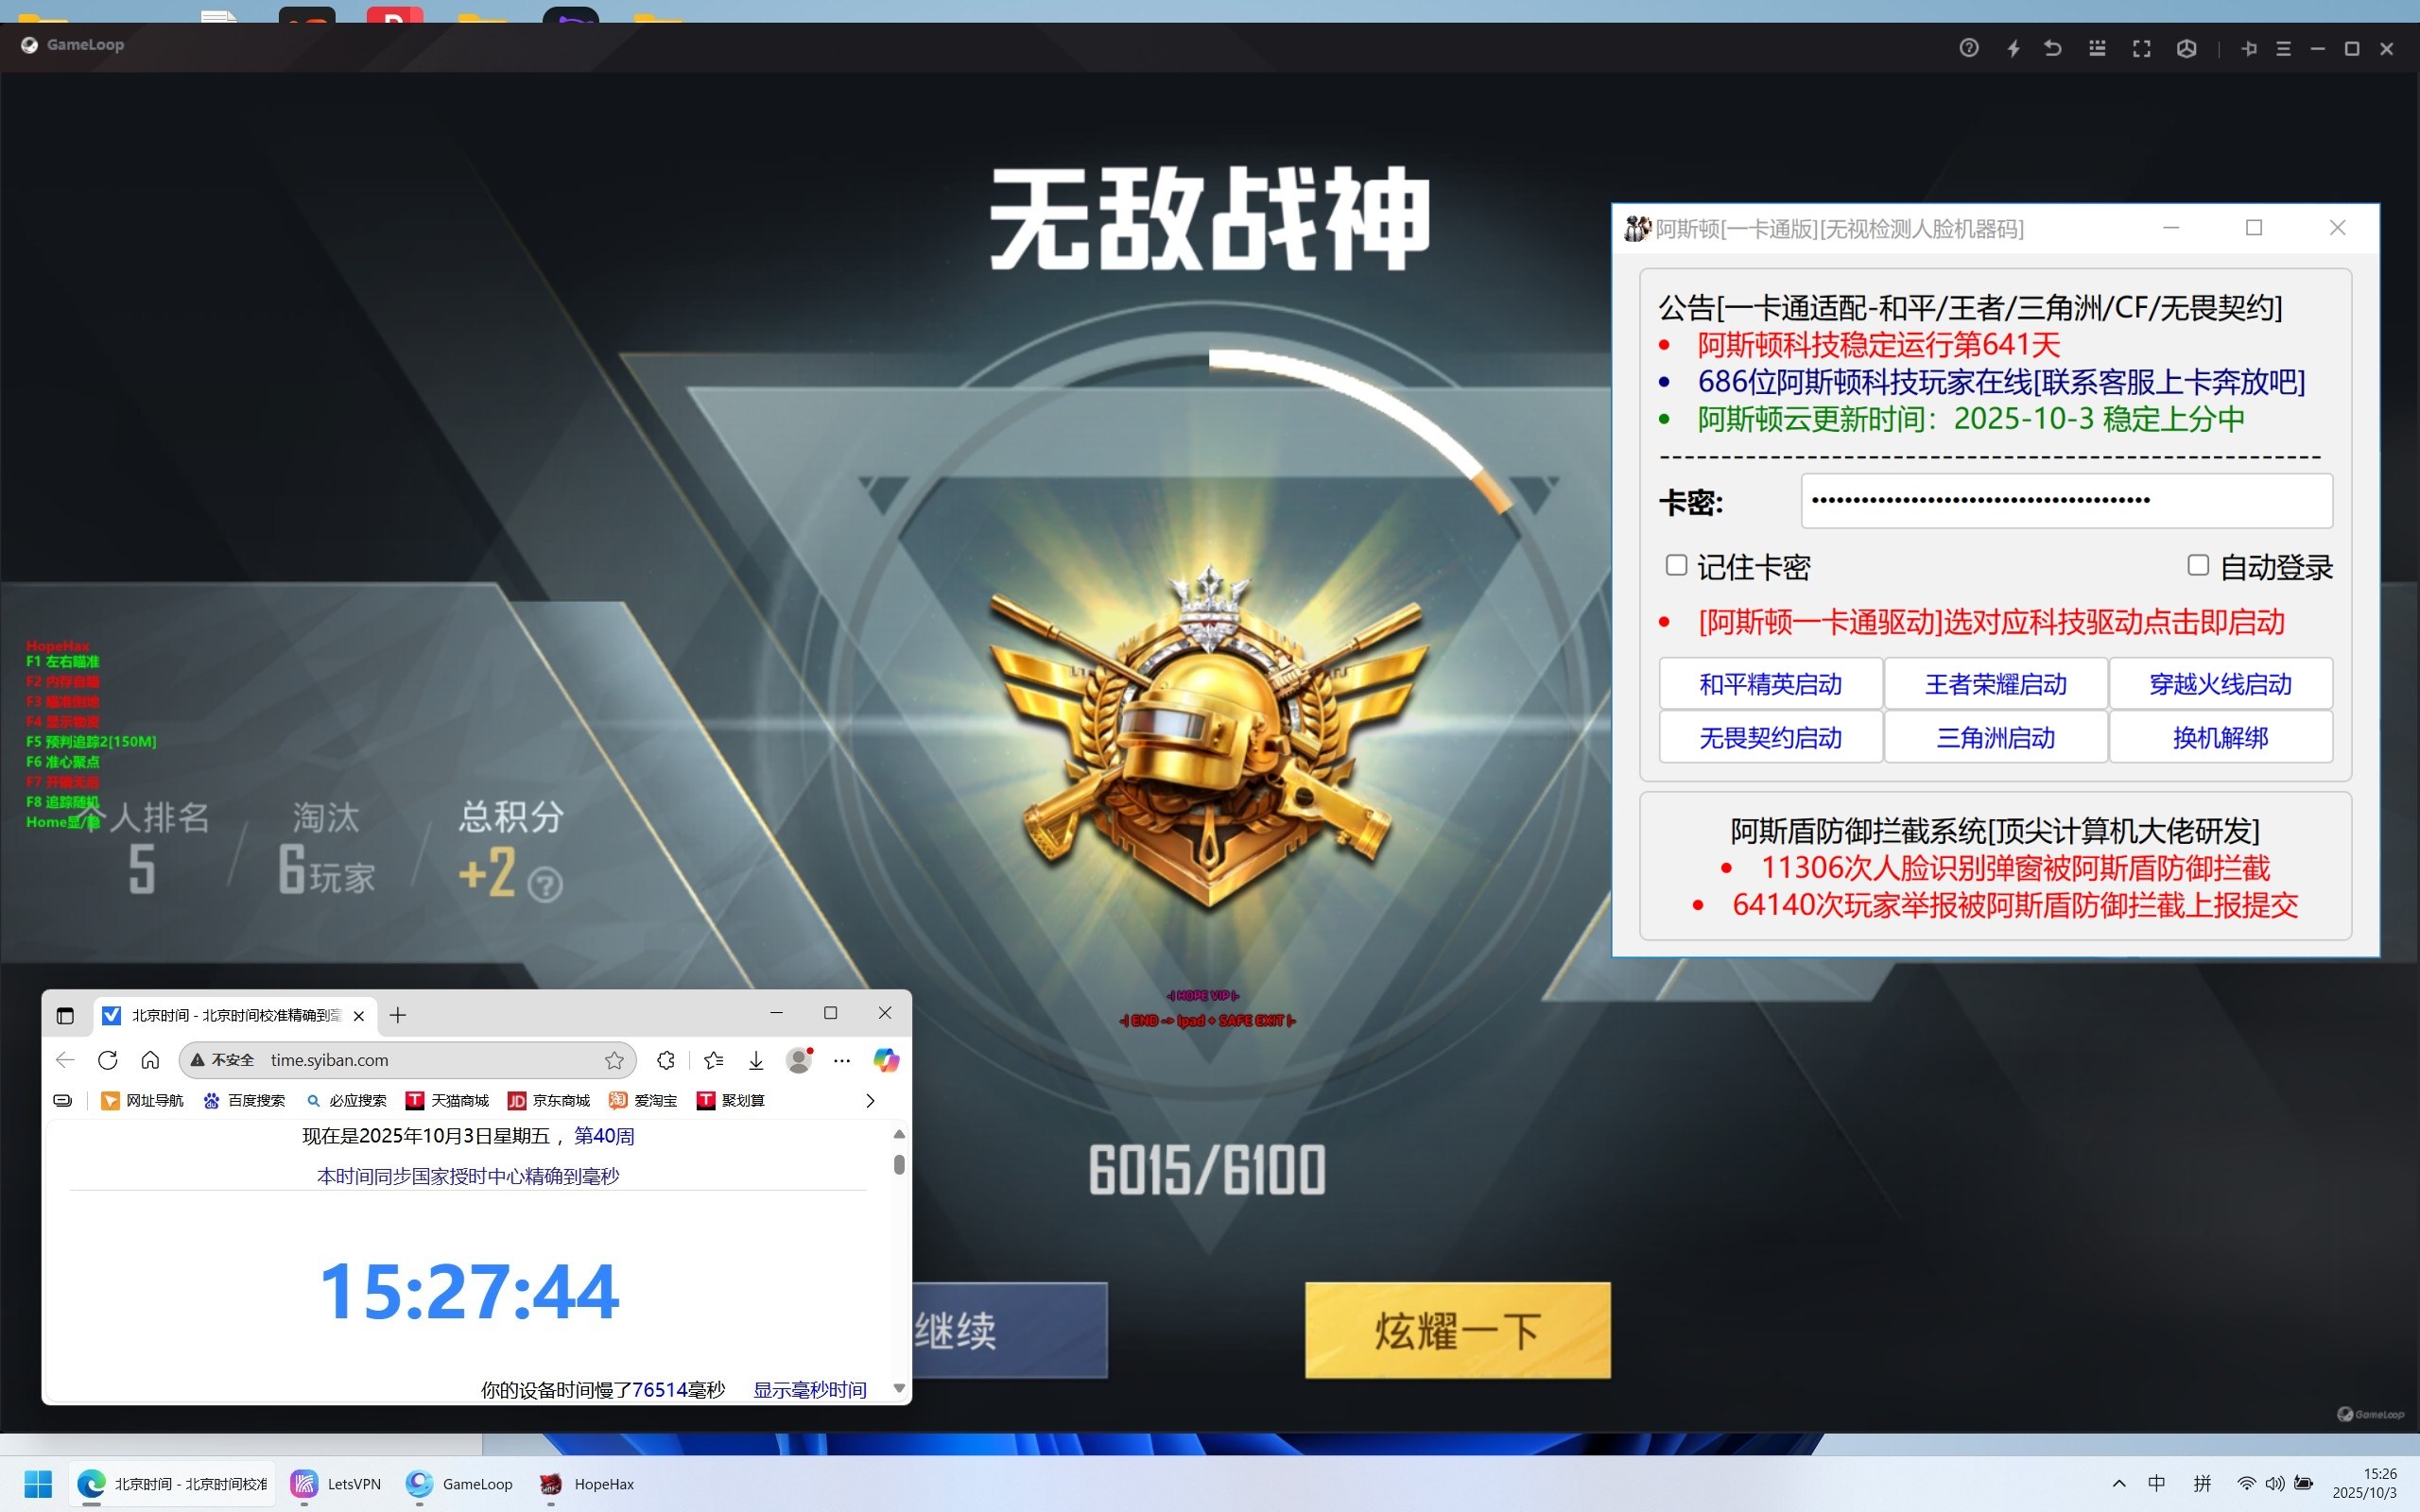Viewport: 2420px width, 1512px height.
Task: Open browser extensions puzzle icon
Action: coord(666,1060)
